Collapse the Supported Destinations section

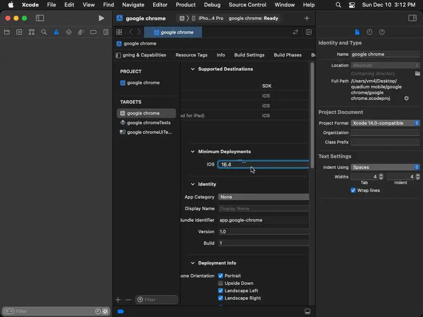coord(192,69)
